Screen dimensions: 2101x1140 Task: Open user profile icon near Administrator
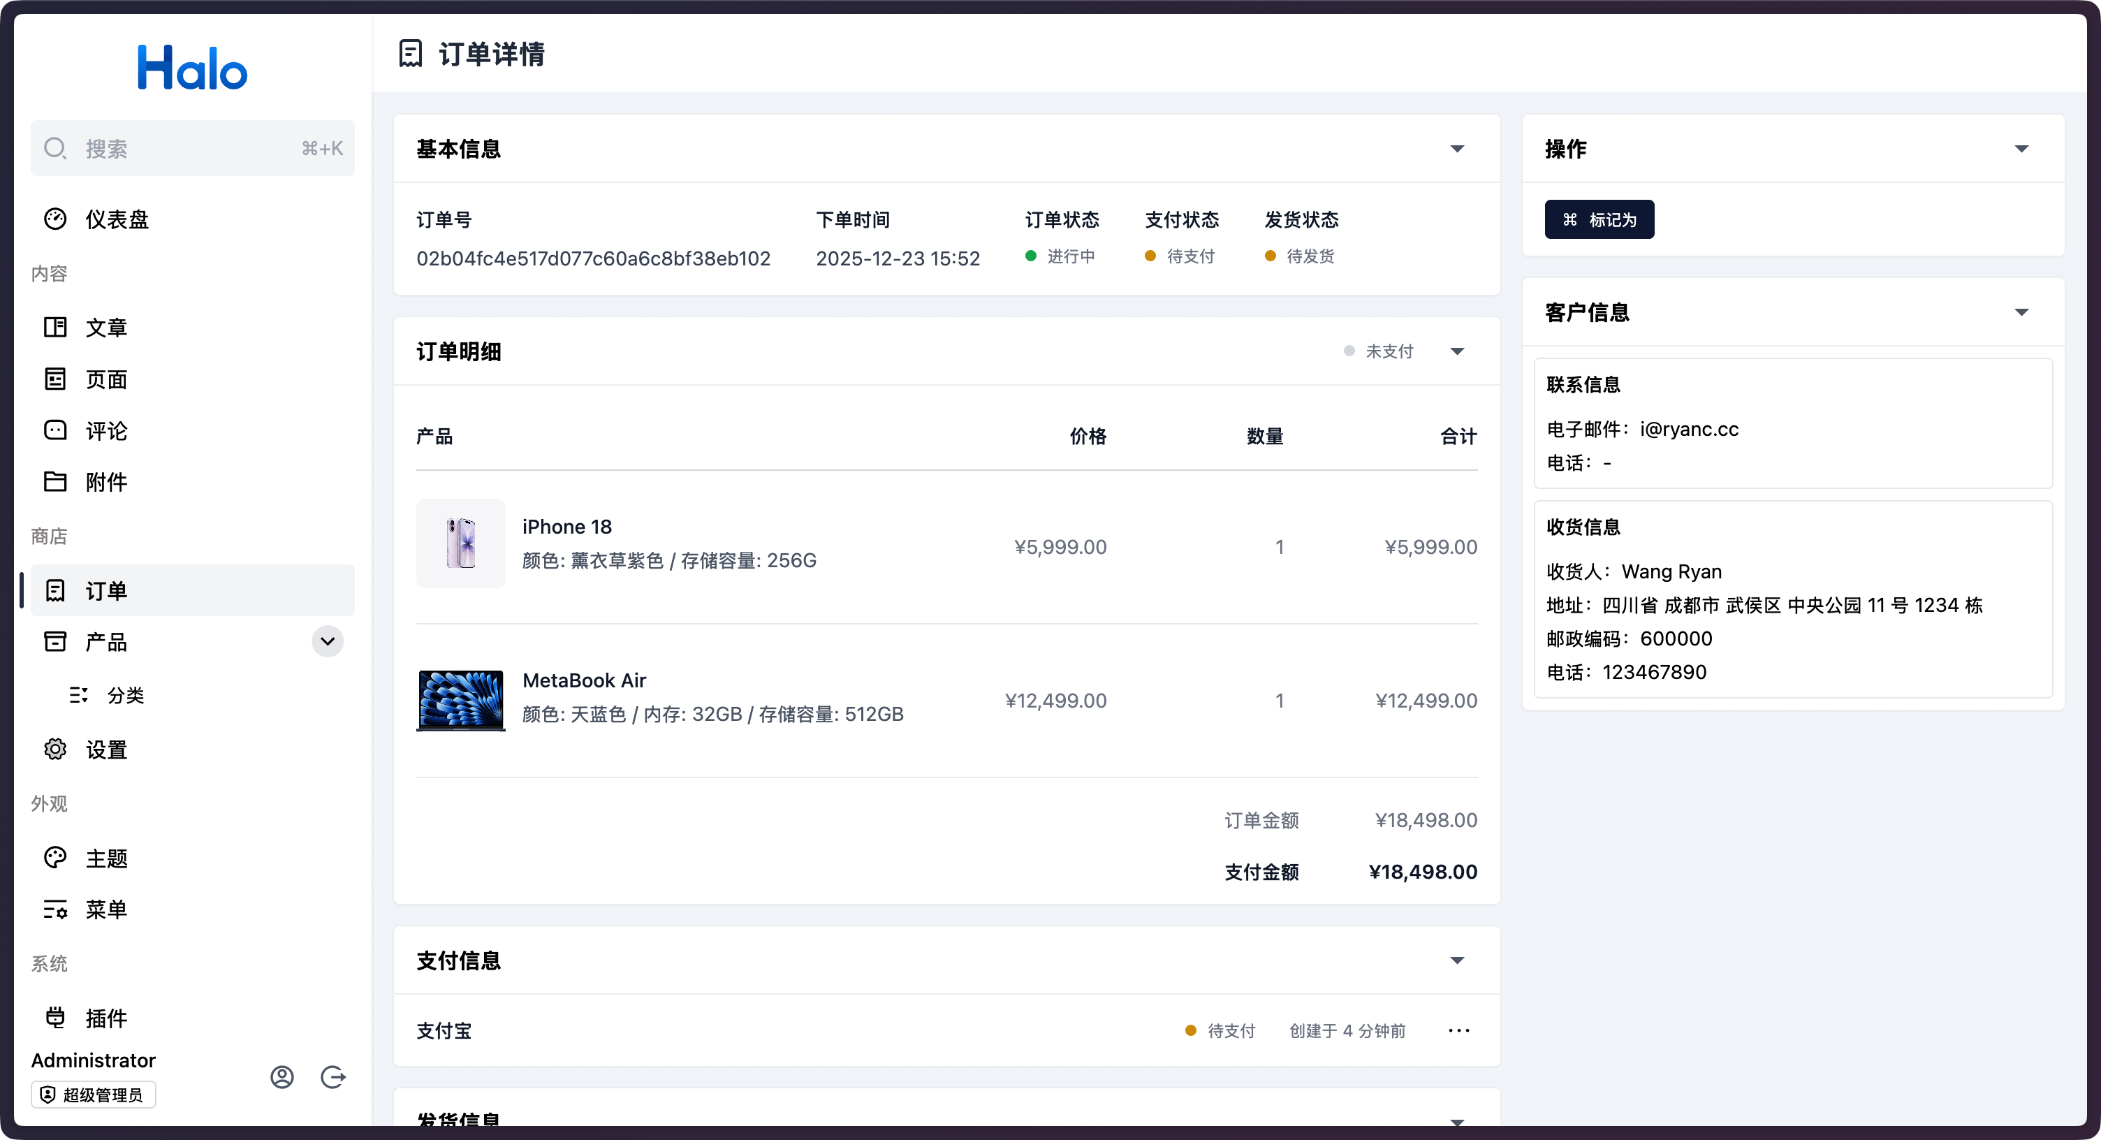point(282,1077)
